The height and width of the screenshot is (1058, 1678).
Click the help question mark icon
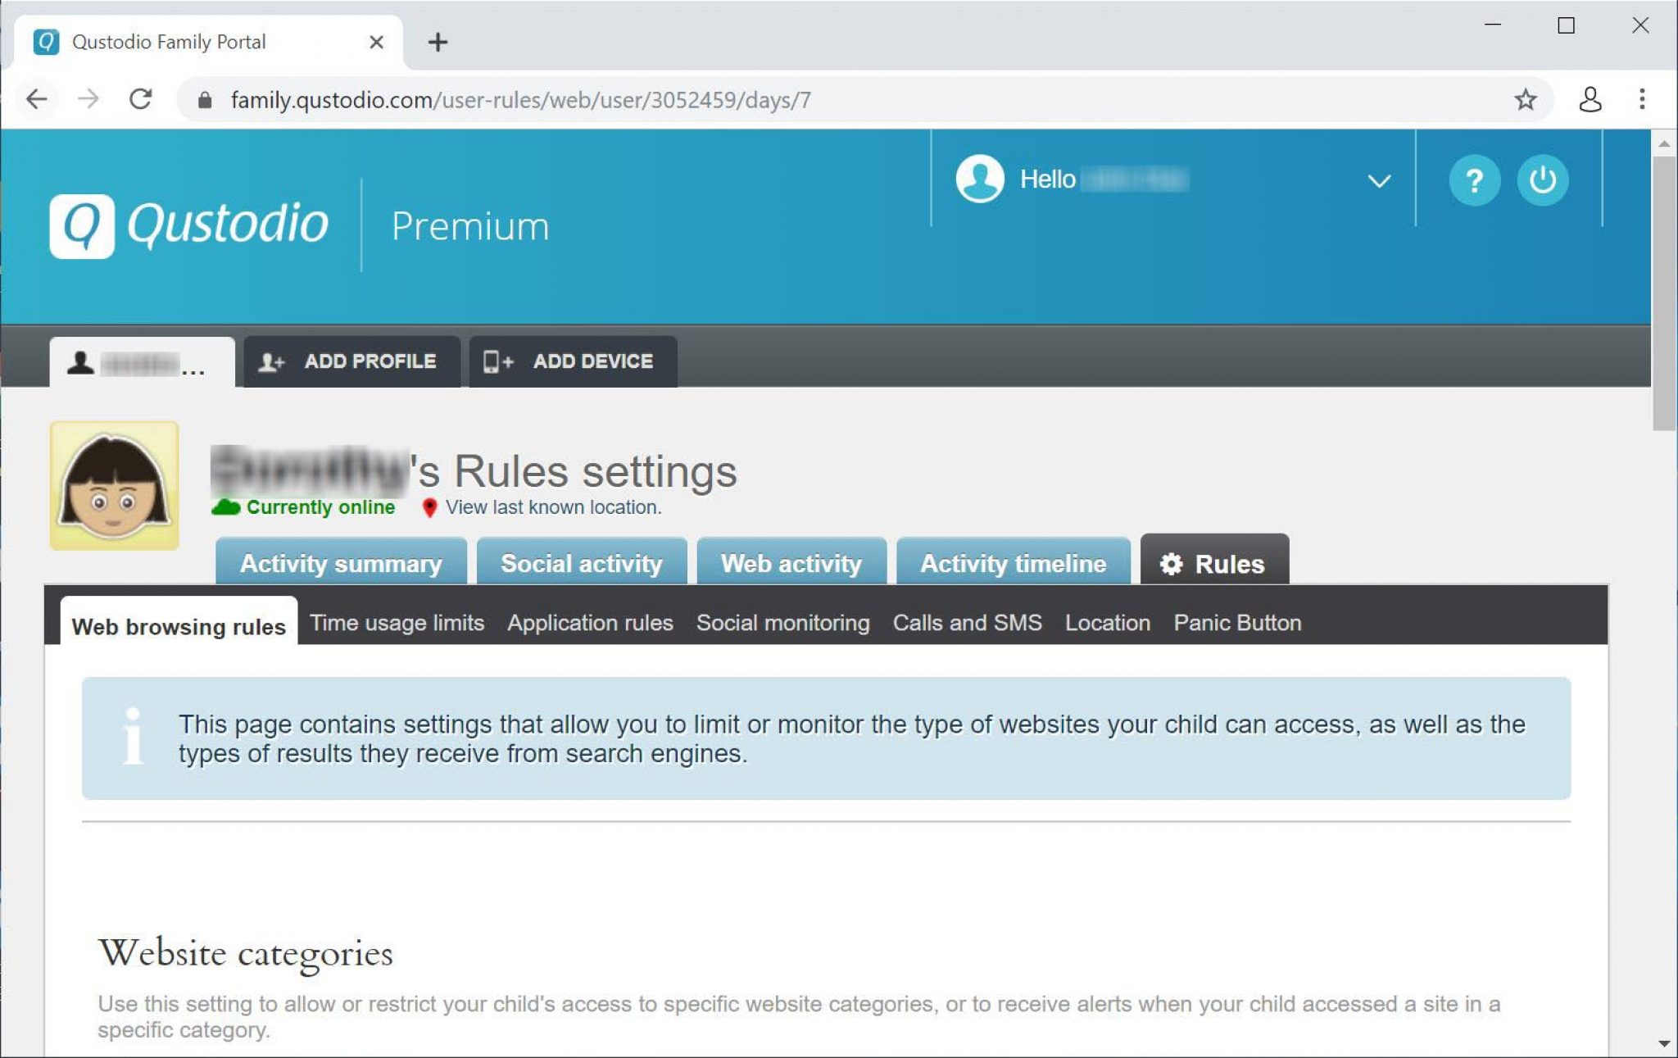(x=1473, y=179)
